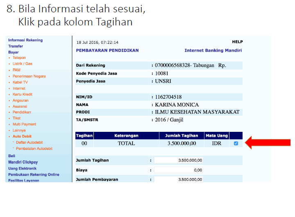Choose PAM in sidebar
Viewport: 295px width, 217px height.
(16, 70)
